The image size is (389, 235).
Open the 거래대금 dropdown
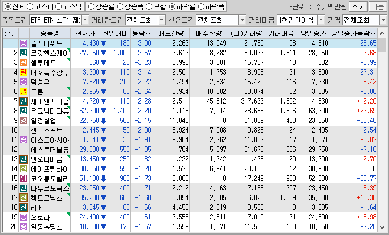(x=321, y=20)
